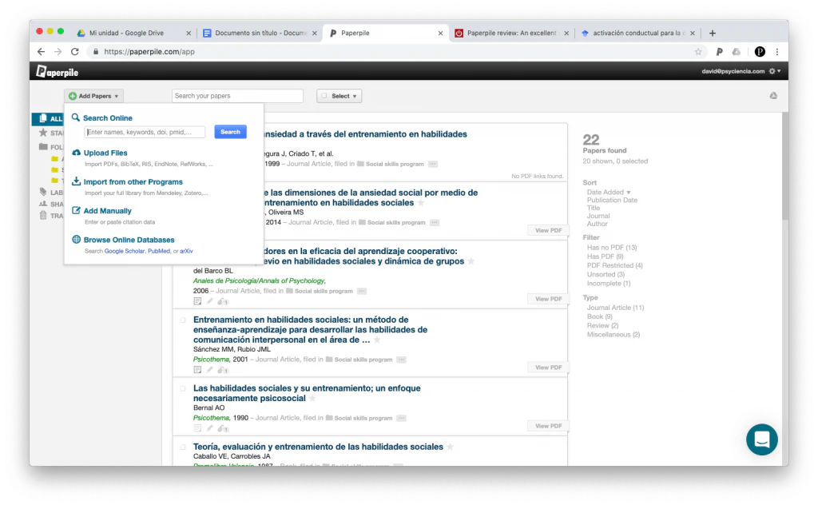Star the 'Entrenamiento en habilidades sociales' paper
The width and height of the screenshot is (818, 505).
click(x=377, y=340)
